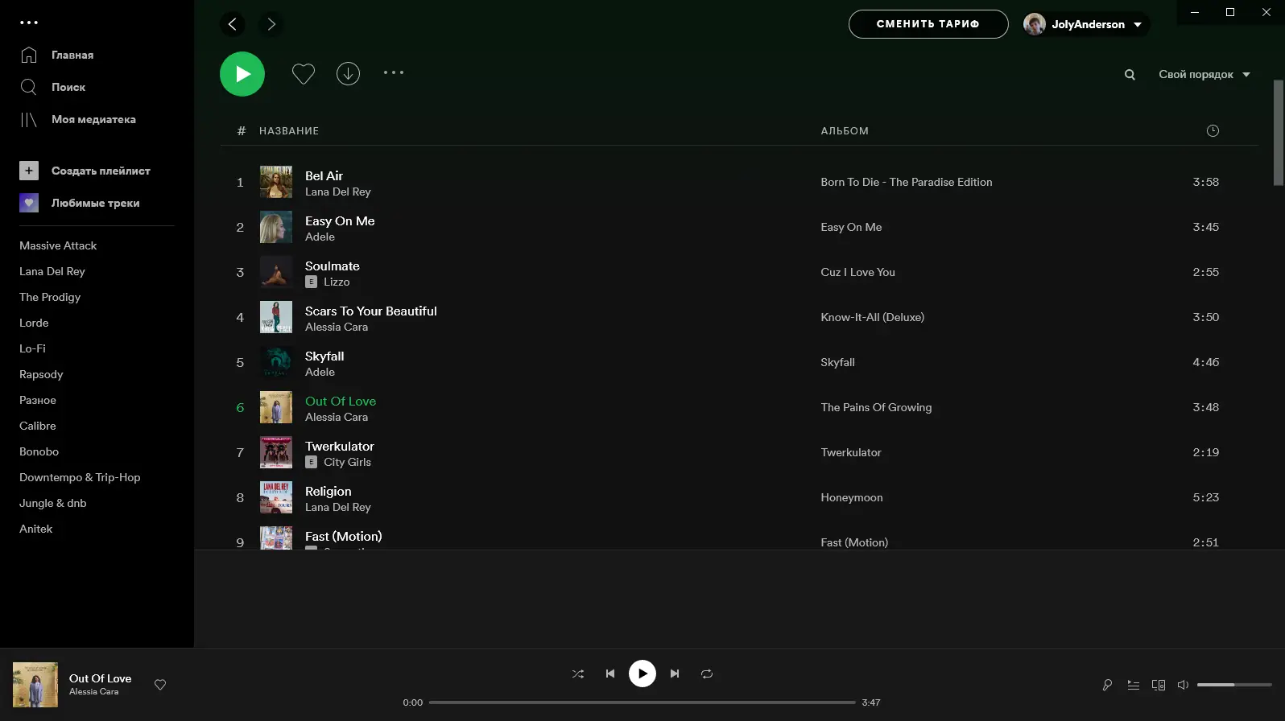Open Born To Die - The Paradise Edition album
Image resolution: width=1285 pixels, height=721 pixels.
907,182
